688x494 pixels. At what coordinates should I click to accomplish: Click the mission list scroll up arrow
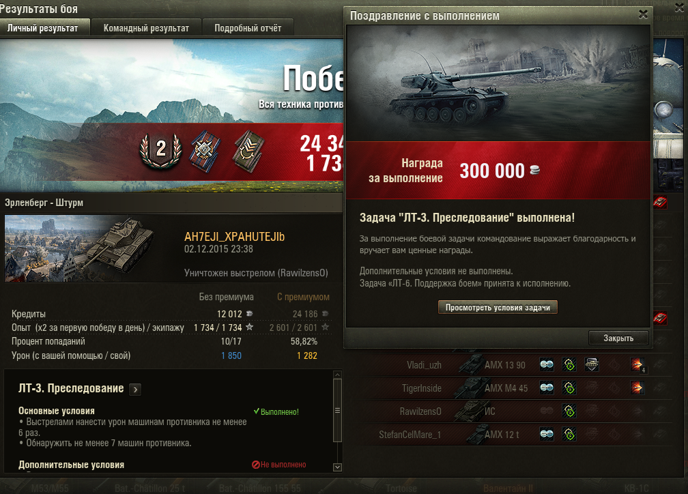[337, 375]
